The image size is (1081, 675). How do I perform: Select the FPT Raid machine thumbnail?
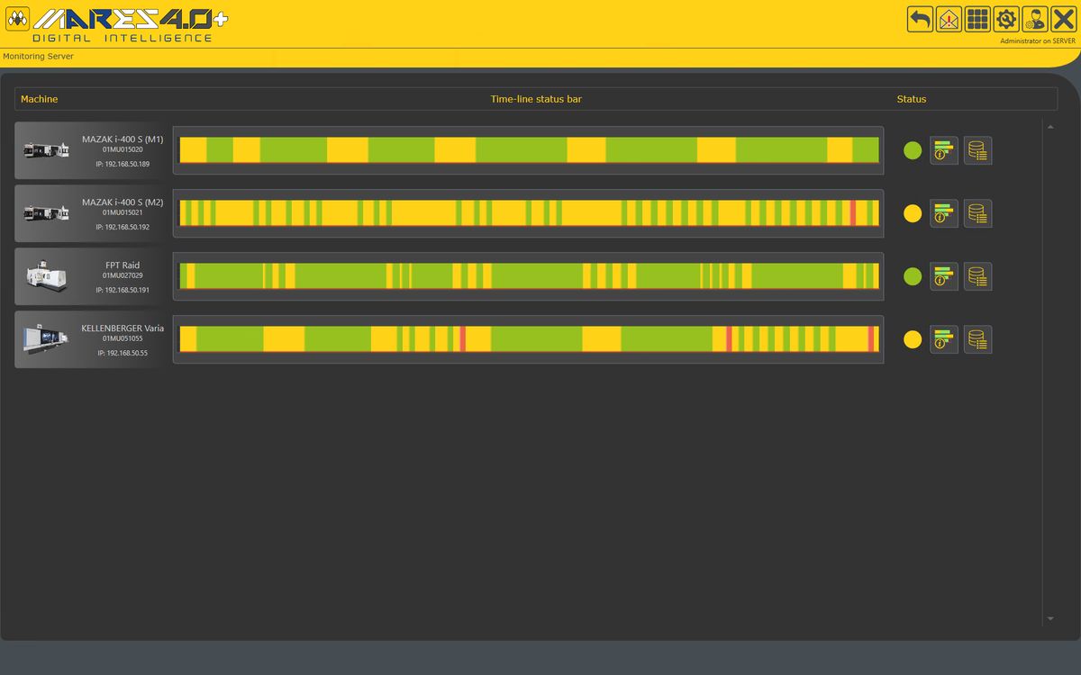[x=46, y=276]
